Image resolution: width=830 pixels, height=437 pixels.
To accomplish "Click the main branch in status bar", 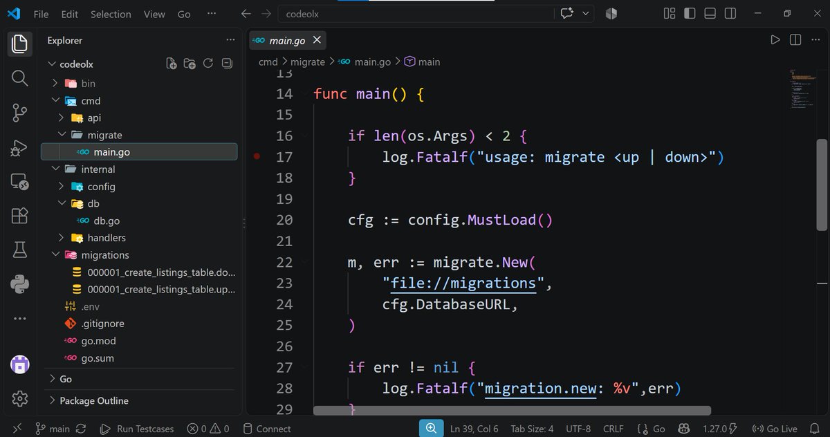I will pyautogui.click(x=53, y=429).
